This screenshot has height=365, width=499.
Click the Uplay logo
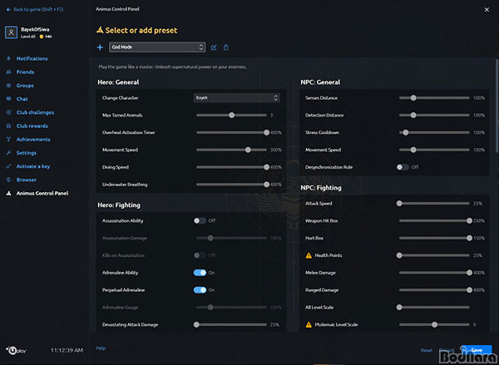tap(16, 351)
